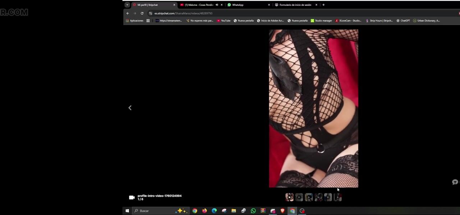Screen dimensions: 460x215
Task: Open the site information icon in address bar
Action: (x=151, y=13)
